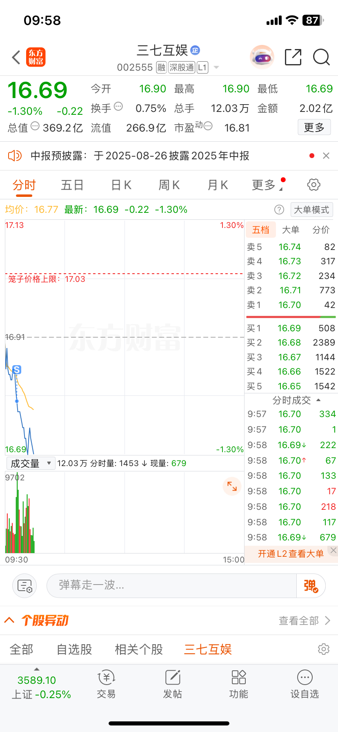Screen dimensions: 338x732
Task: Open the 功能 functions icon
Action: 238,684
